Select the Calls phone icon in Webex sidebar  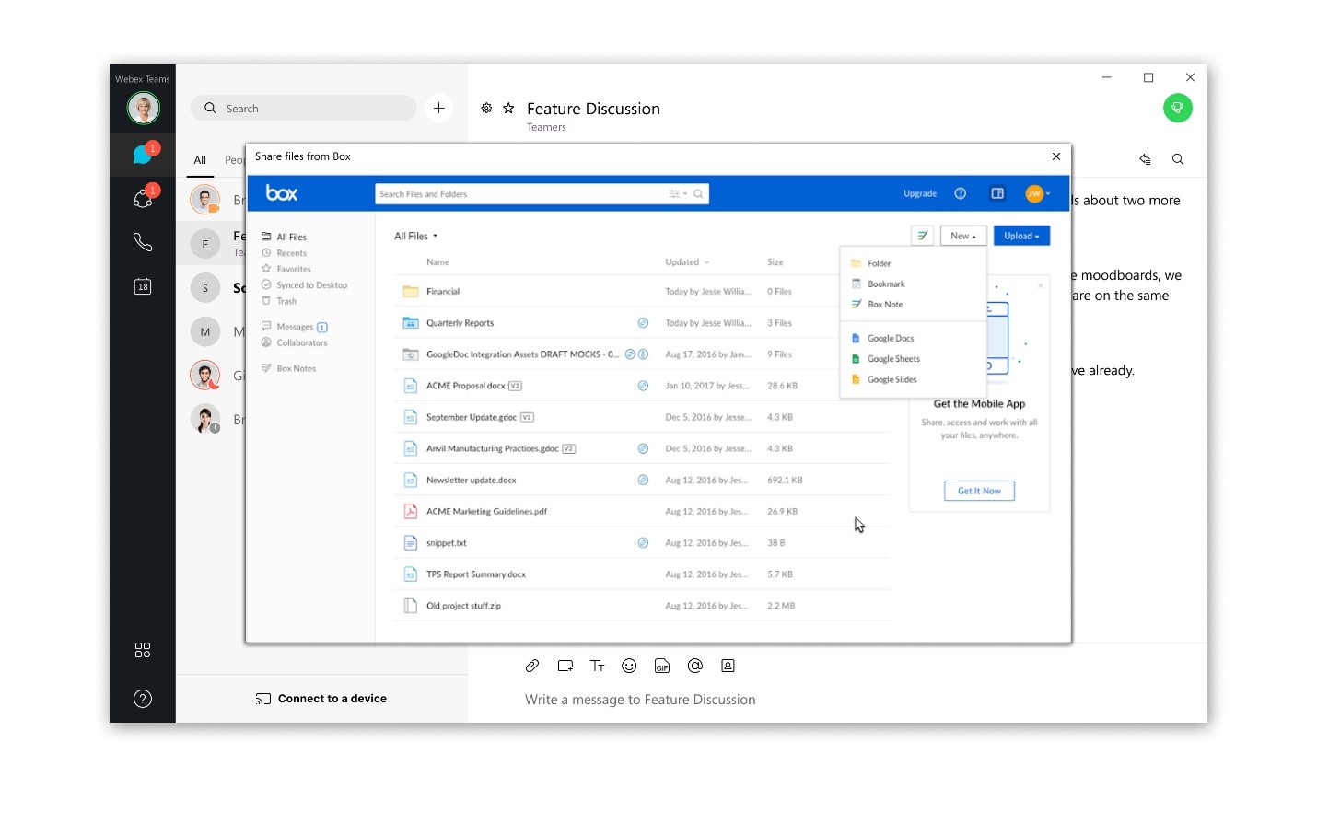click(143, 242)
